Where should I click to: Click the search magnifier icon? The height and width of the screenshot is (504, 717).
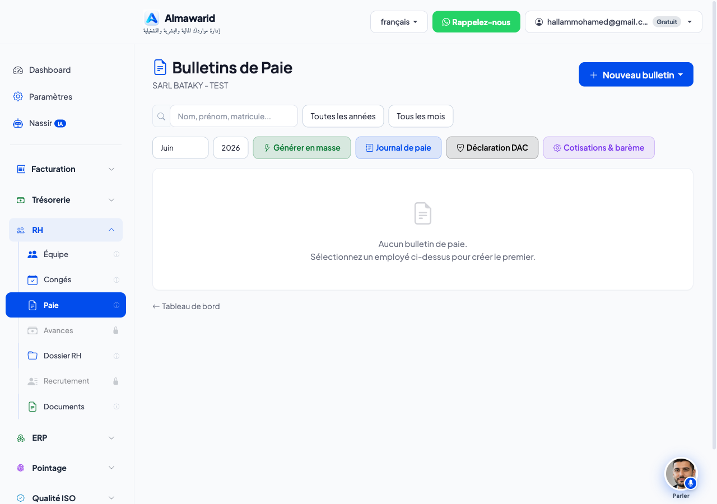tap(161, 116)
